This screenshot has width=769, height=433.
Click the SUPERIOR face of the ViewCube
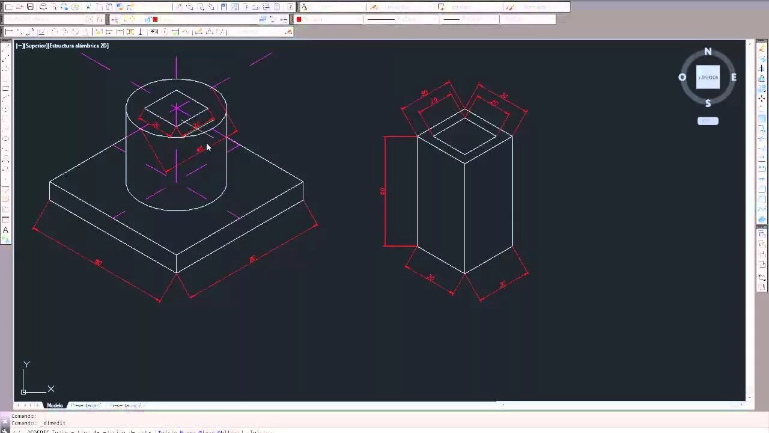[708, 77]
